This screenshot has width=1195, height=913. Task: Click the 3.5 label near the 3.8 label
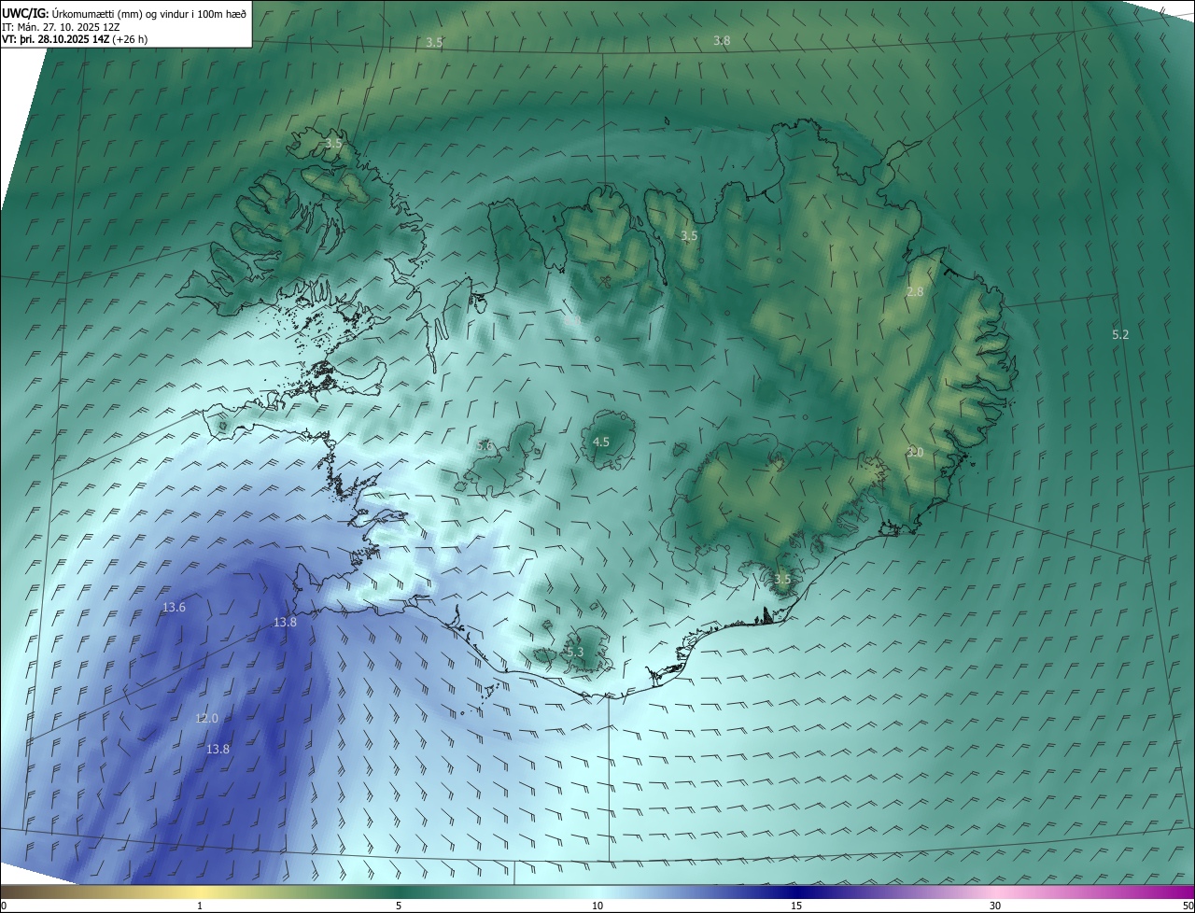pyautogui.click(x=434, y=43)
